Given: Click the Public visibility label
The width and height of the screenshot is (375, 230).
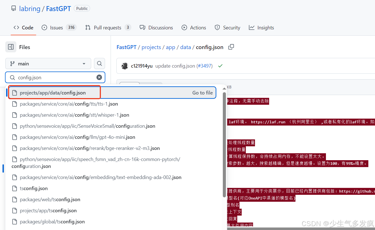Looking at the screenshot, I should [82, 9].
